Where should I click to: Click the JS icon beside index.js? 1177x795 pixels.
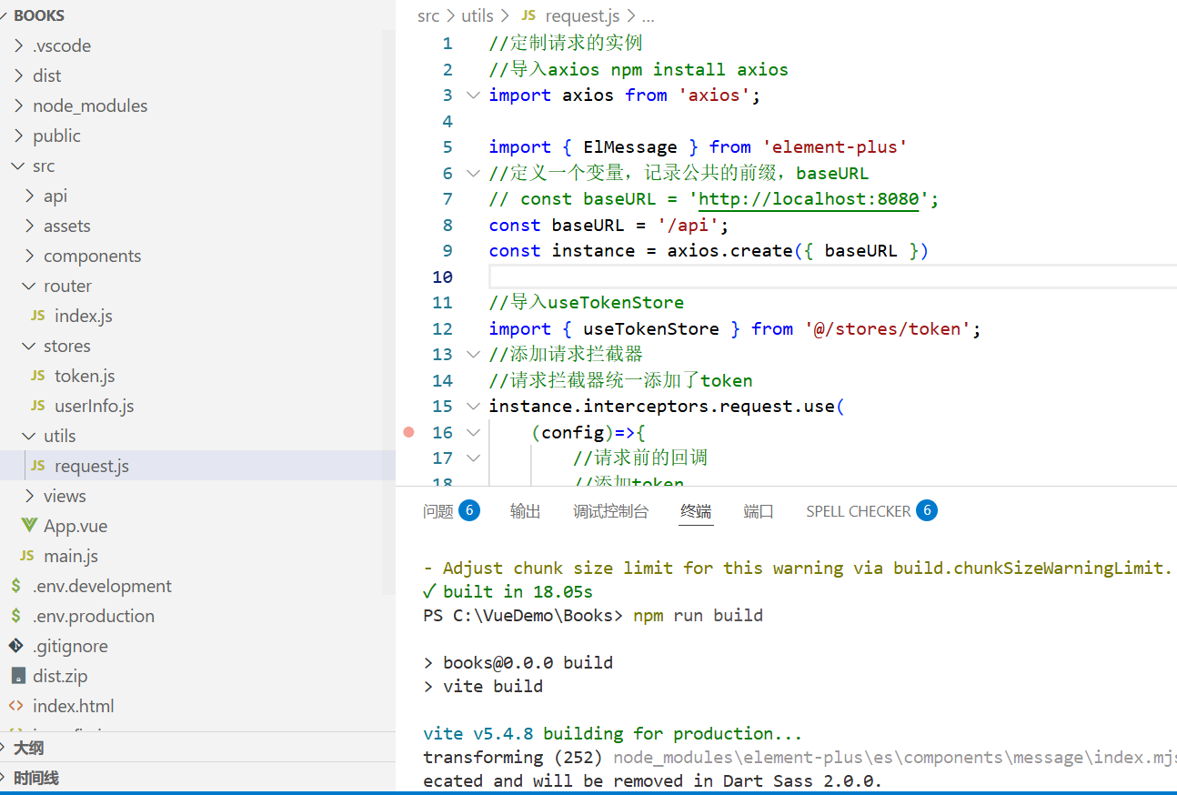tap(37, 316)
